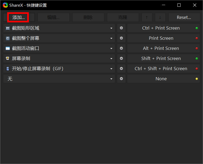Move hotkey down with arrow button
Screen dimensions: 203x164
tap(160, 17)
